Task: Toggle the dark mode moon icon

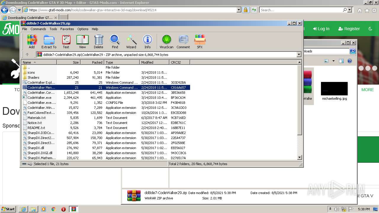Action: [370, 29]
